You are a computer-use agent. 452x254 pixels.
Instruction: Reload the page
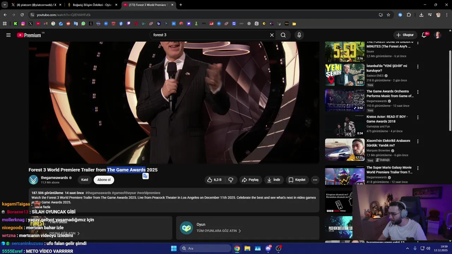click(22, 15)
